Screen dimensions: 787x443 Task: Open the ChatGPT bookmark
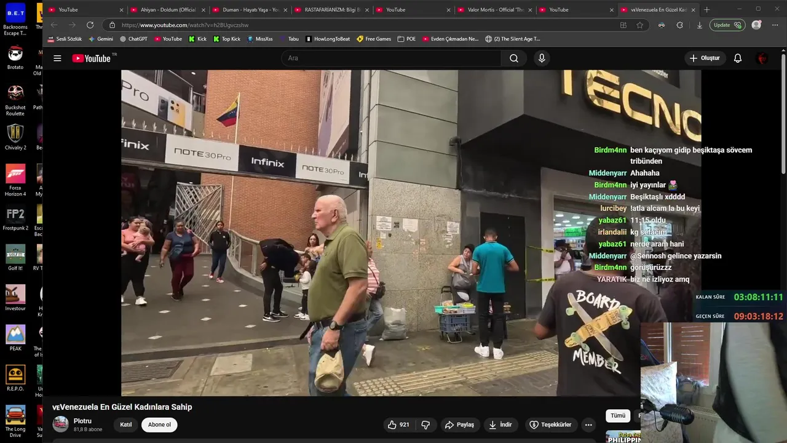[133, 39]
